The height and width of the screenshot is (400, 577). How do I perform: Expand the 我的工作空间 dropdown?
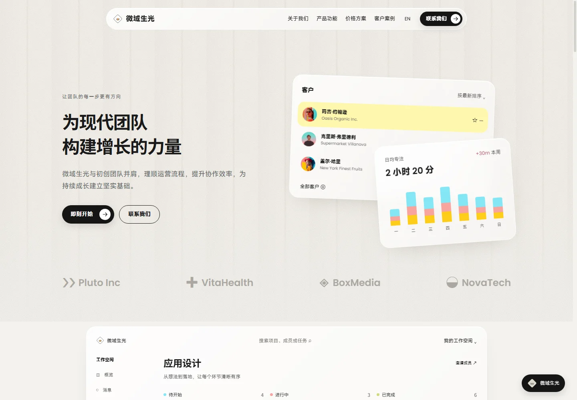click(x=460, y=341)
